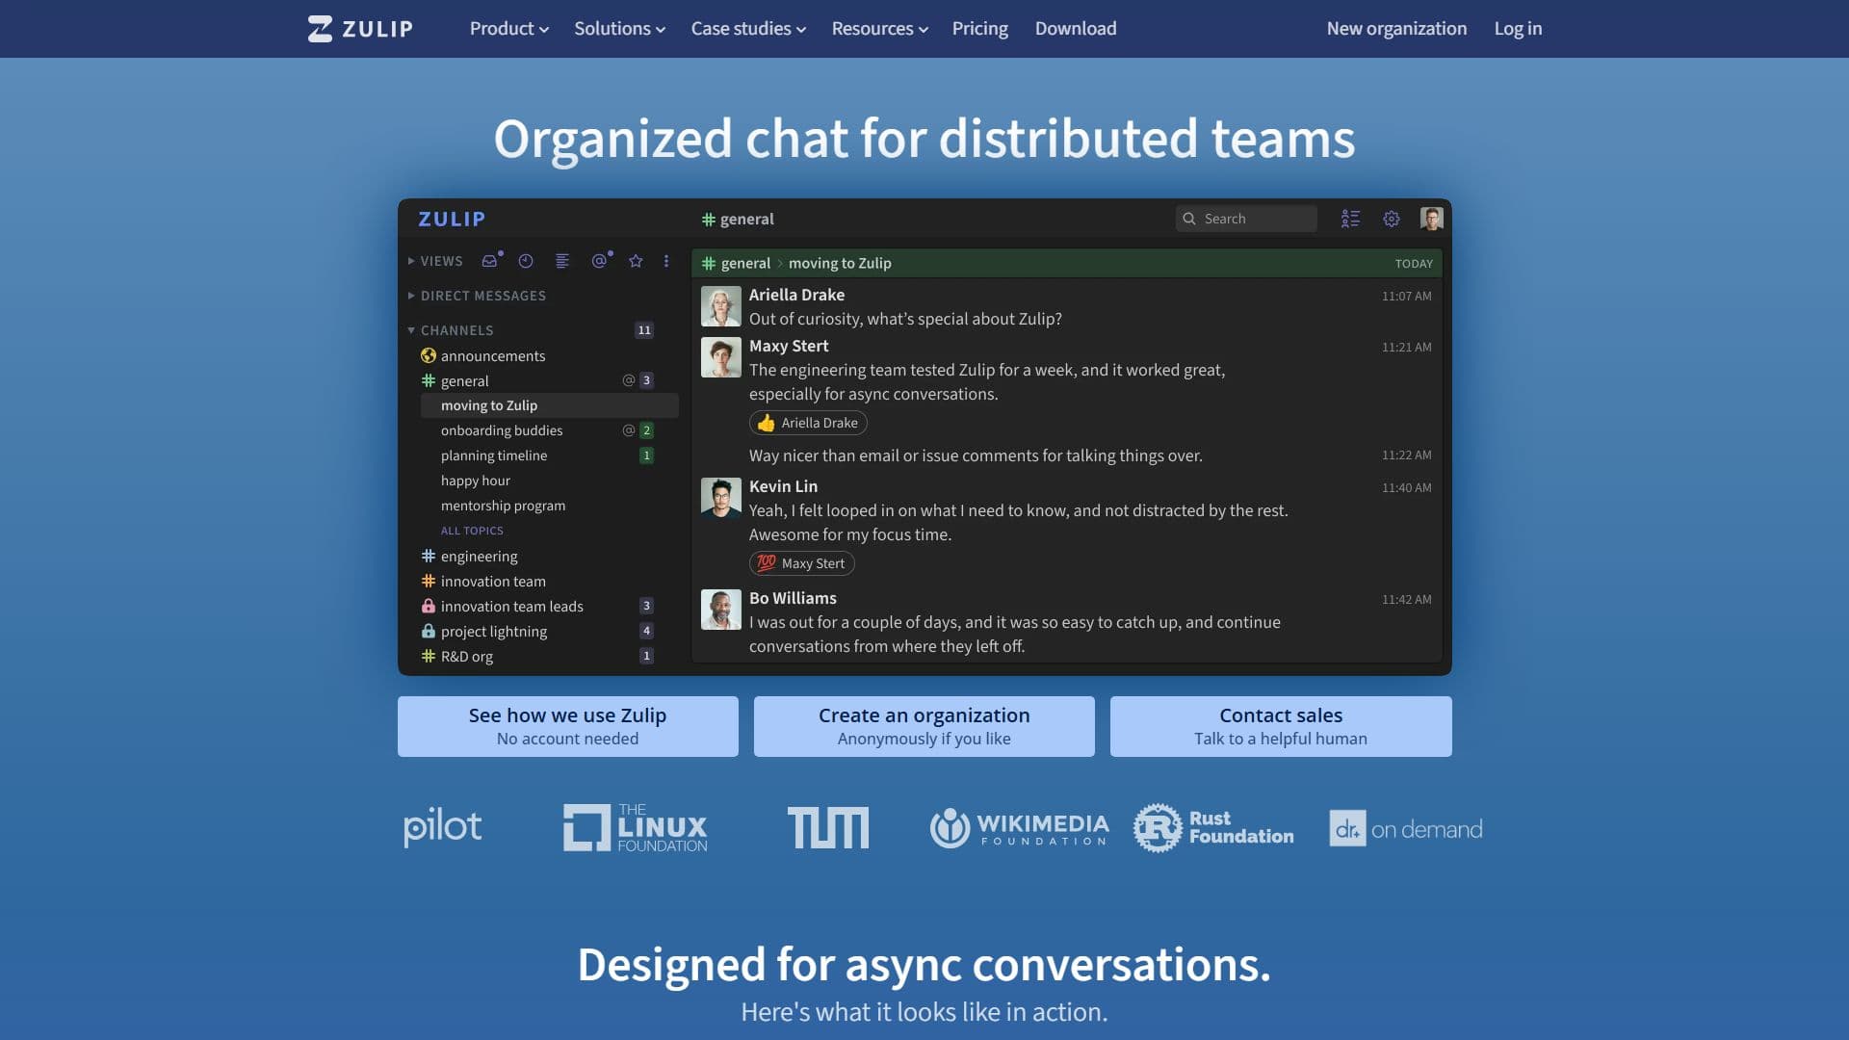Screen dimensions: 1849x1040
Task: Click ALL TOPICS under general
Action: pos(472,531)
